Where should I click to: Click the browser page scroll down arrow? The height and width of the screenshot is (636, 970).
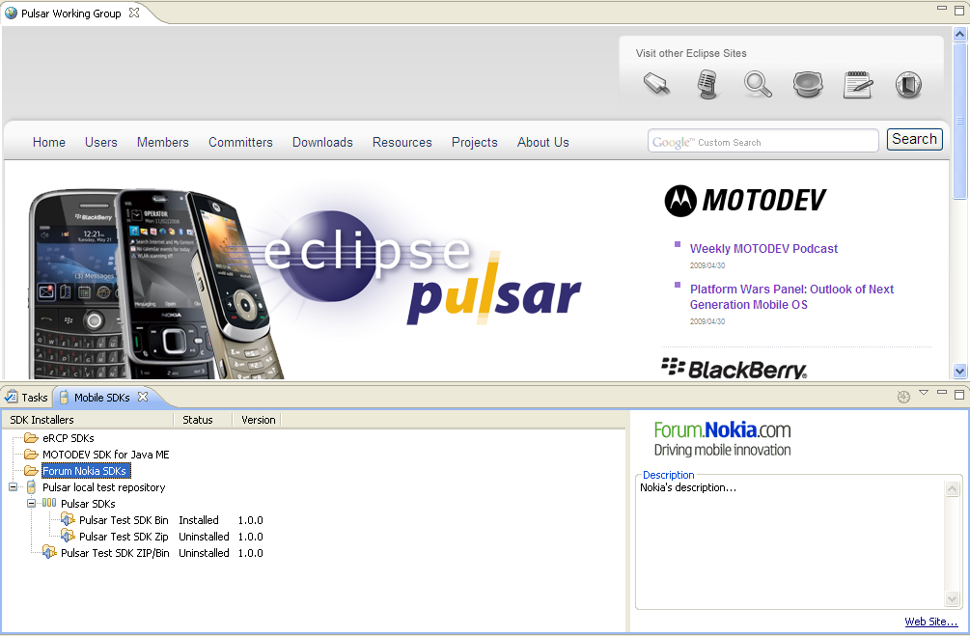pyautogui.click(x=959, y=372)
